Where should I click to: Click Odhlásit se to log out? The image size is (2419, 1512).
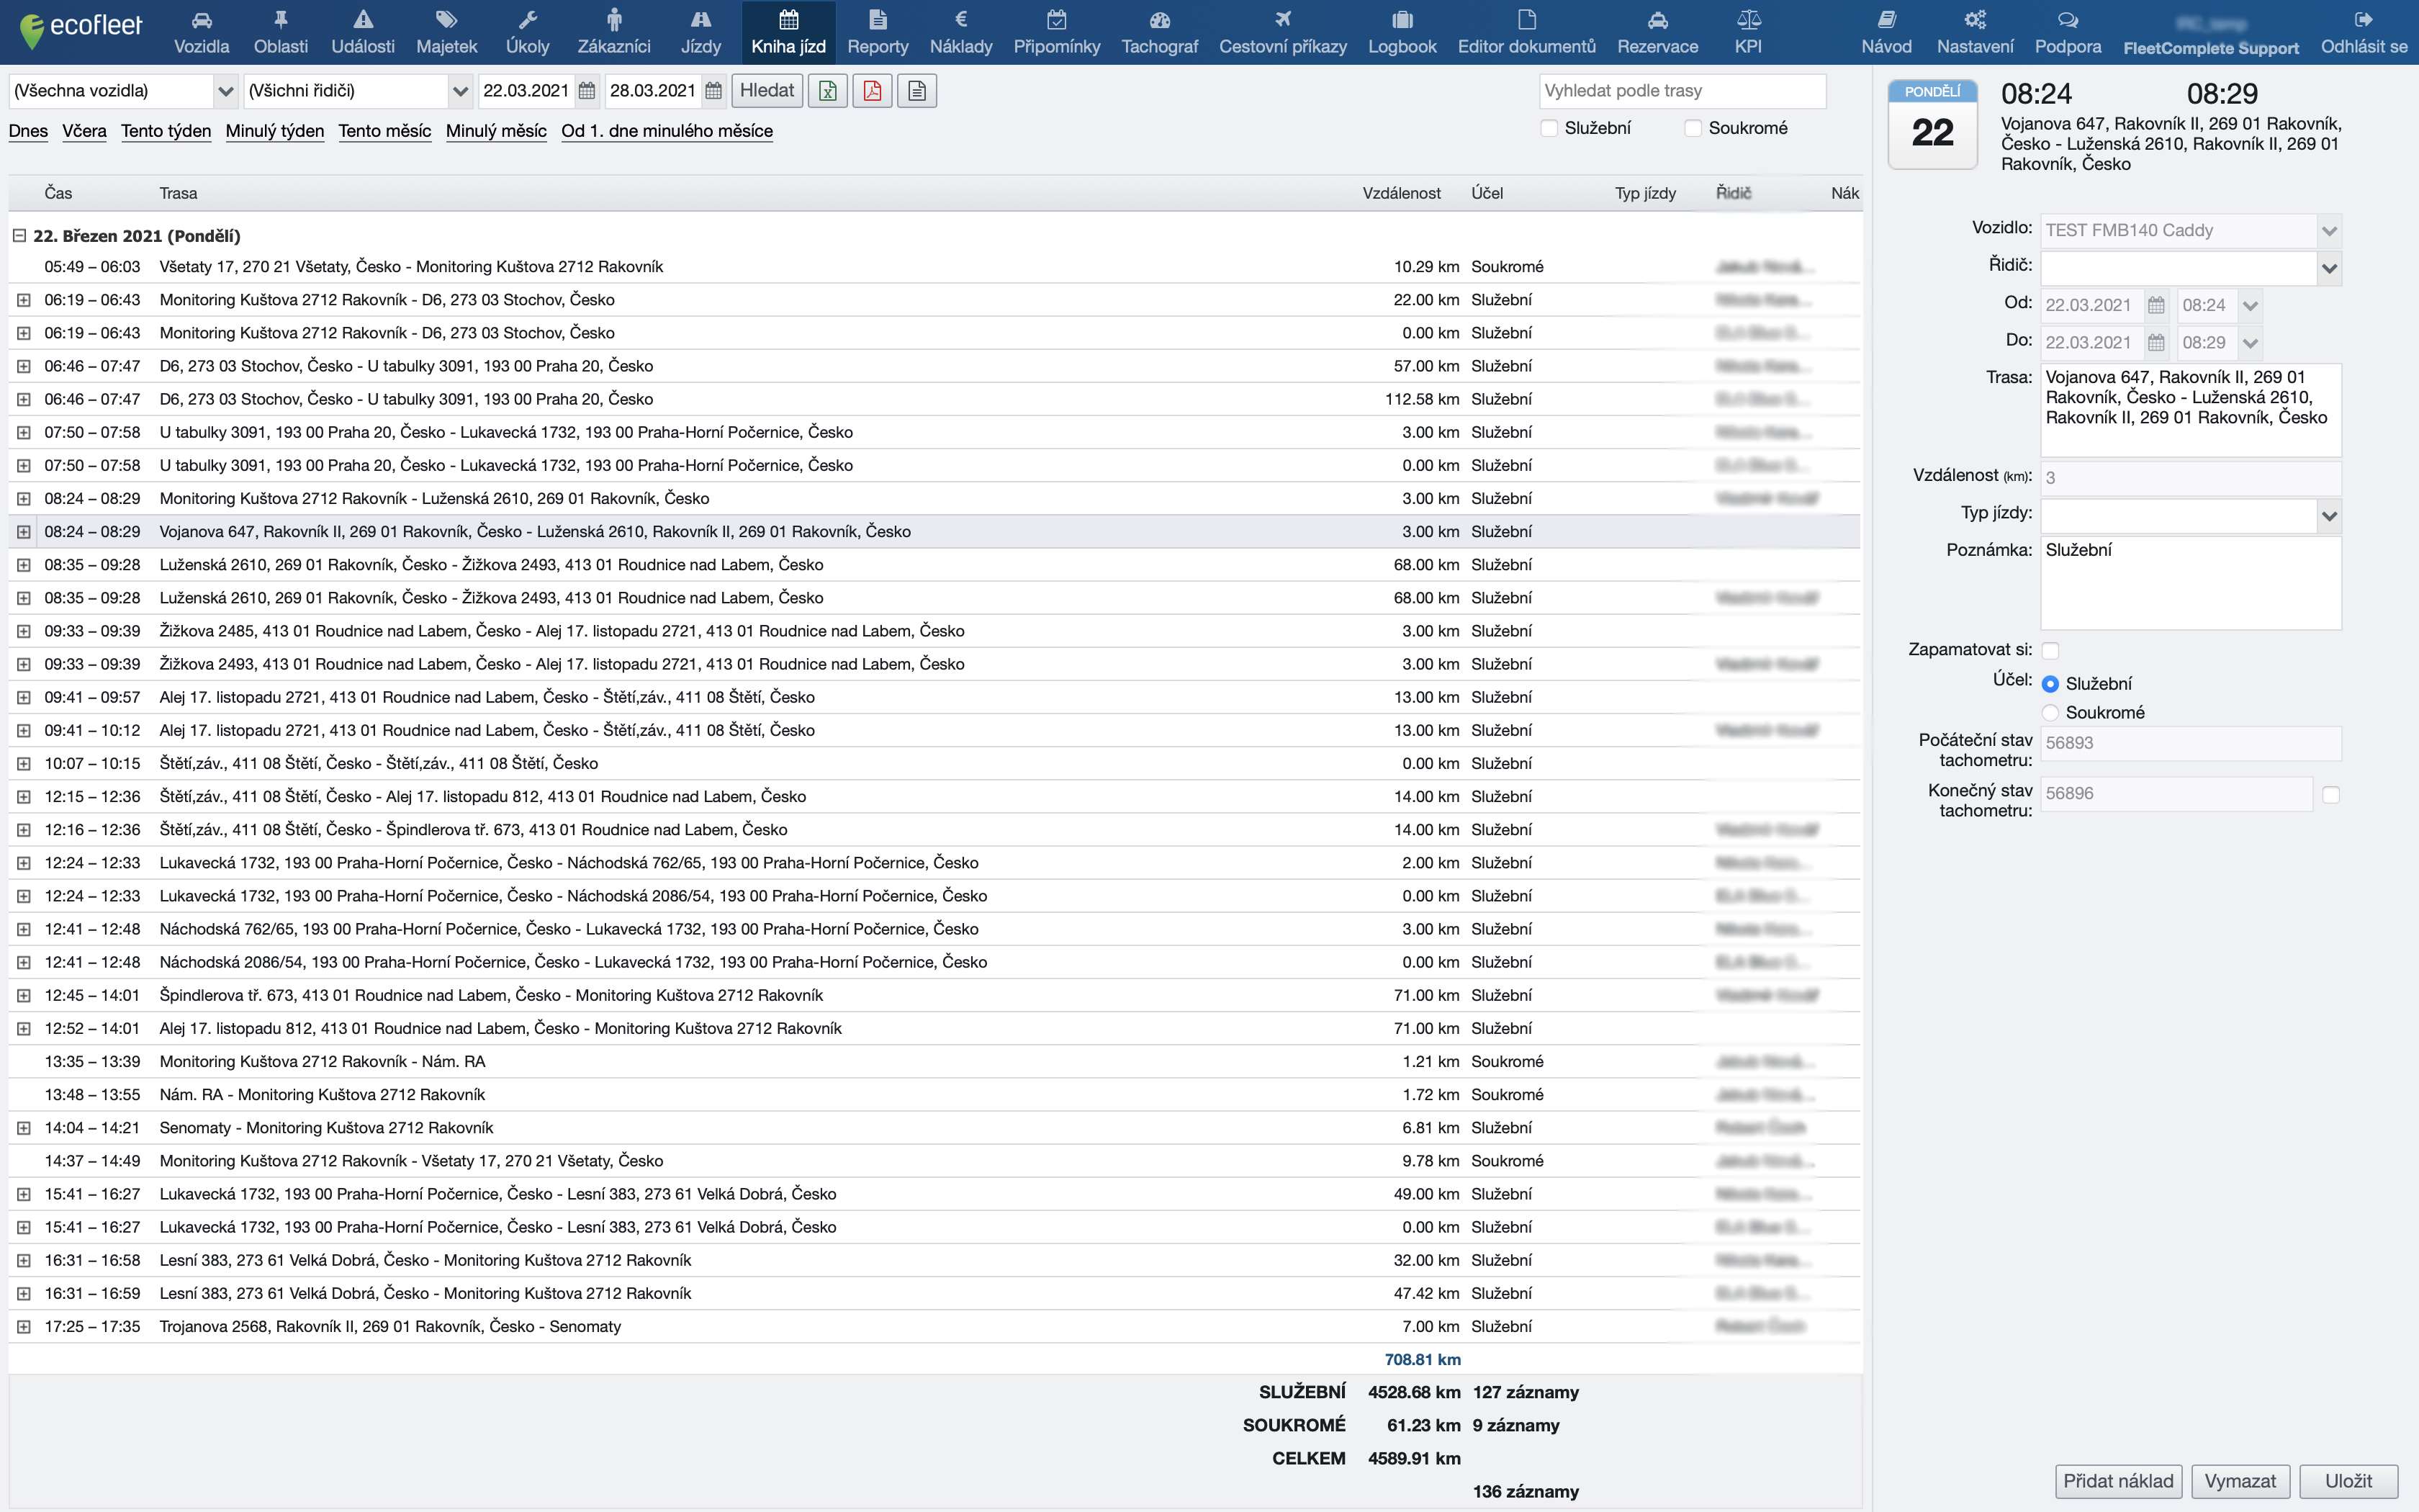pyautogui.click(x=2364, y=33)
